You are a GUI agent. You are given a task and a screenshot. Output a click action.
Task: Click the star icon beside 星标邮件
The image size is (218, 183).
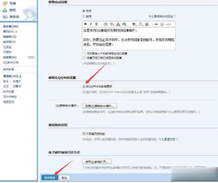coord(16,32)
